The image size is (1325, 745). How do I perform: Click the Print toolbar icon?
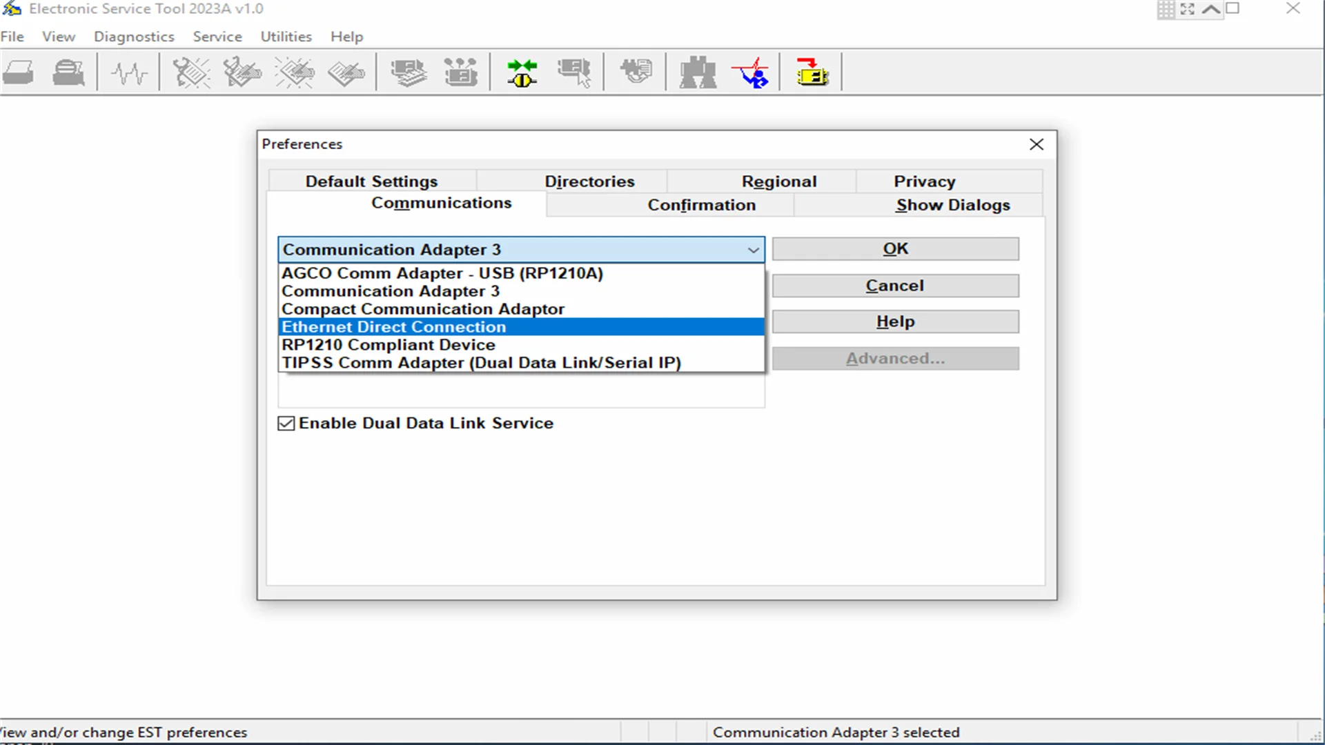point(19,72)
